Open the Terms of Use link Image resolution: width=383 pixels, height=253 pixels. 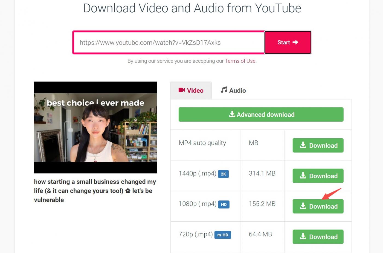[x=240, y=61]
